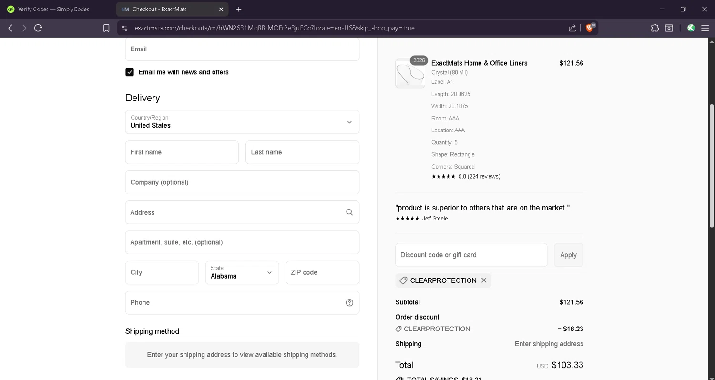Image resolution: width=715 pixels, height=380 pixels.
Task: Open Brave Shields icon
Action: (590, 28)
